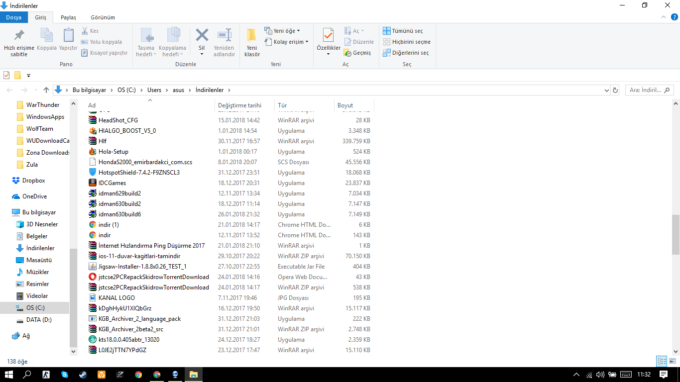Image resolution: width=680 pixels, height=382 pixels.
Task: Select OneDrive in the navigation pane
Action: [x=34, y=196]
